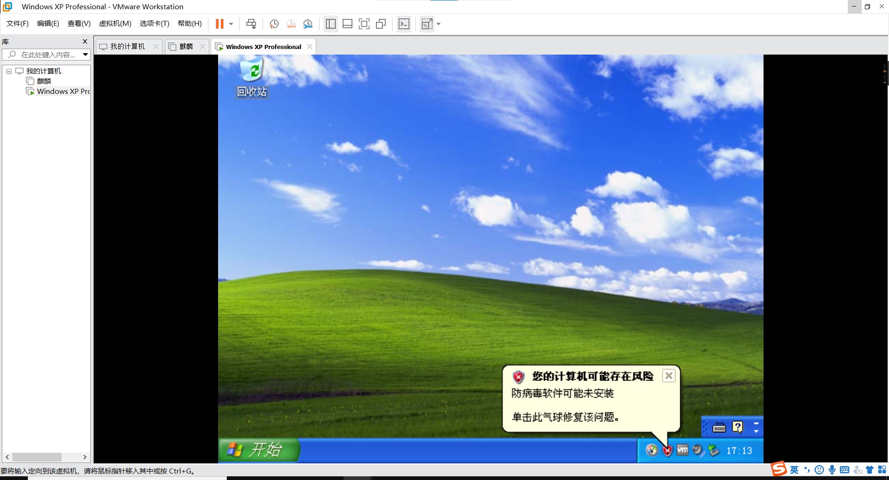Revert the virtual machine to its snapshot

[291, 24]
